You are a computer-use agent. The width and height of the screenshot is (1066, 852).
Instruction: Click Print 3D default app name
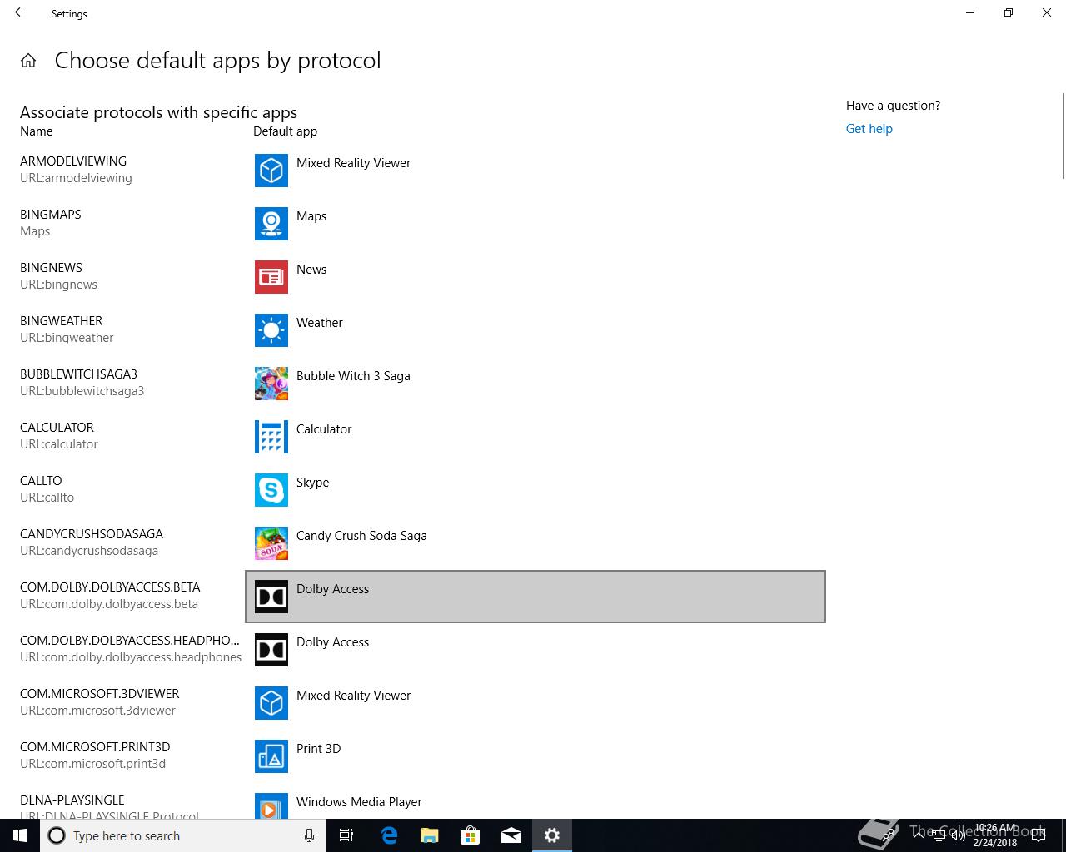(x=318, y=749)
